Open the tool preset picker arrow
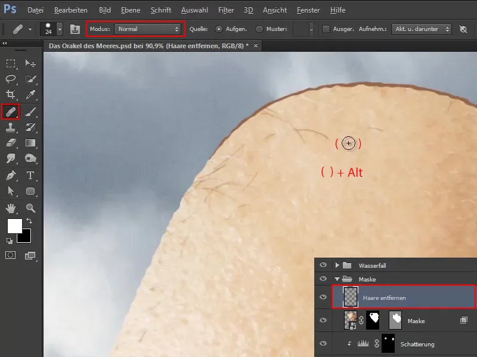Viewport: 477px width, 357px height. (x=30, y=29)
